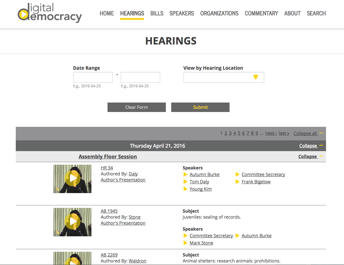Open speaker Tom Daly link
344x265 pixels.
coord(199,182)
